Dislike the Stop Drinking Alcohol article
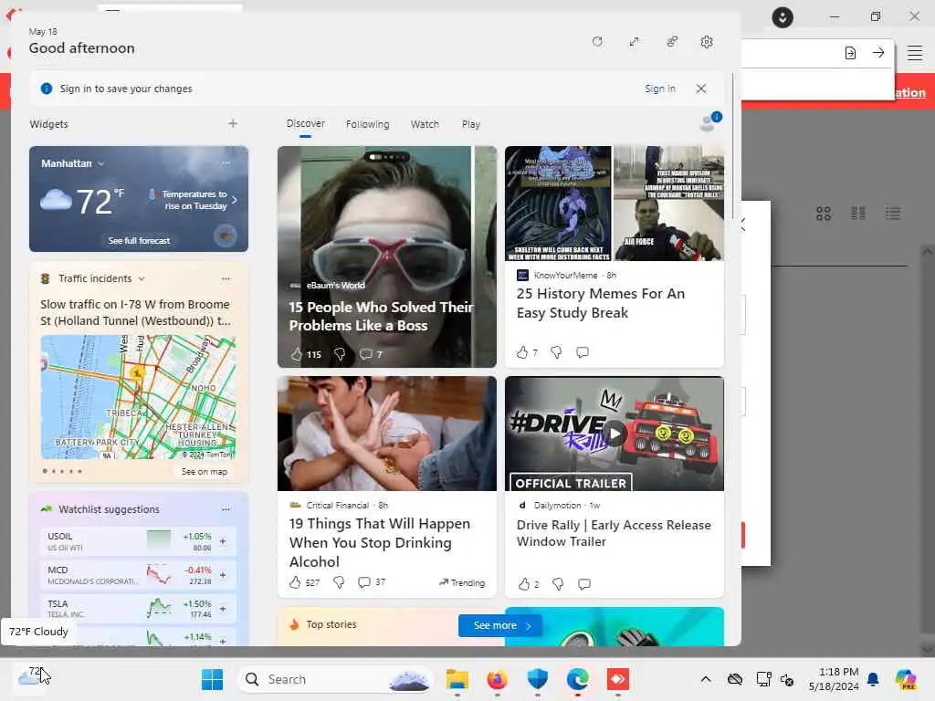 point(339,582)
